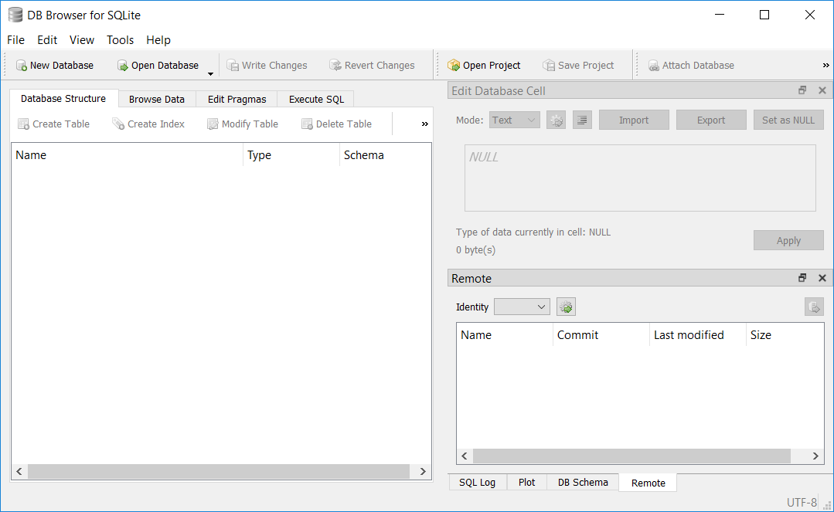Click the Schema header in structure tree
The height and width of the screenshot is (512, 834).
tap(385, 154)
